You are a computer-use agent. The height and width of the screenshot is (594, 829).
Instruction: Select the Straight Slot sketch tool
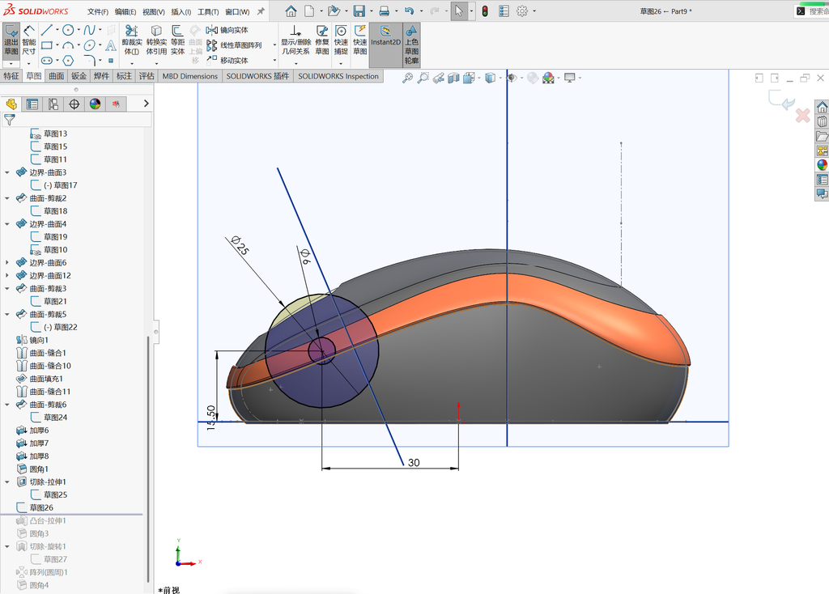[x=46, y=60]
